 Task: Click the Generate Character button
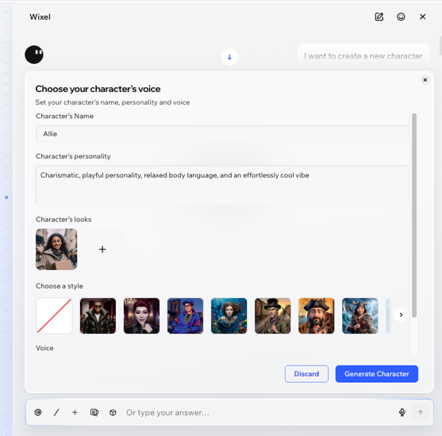tap(377, 373)
